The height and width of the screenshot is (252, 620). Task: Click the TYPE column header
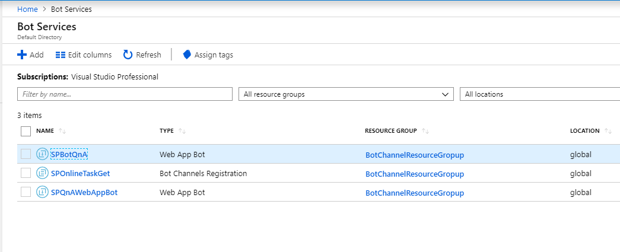[167, 130]
